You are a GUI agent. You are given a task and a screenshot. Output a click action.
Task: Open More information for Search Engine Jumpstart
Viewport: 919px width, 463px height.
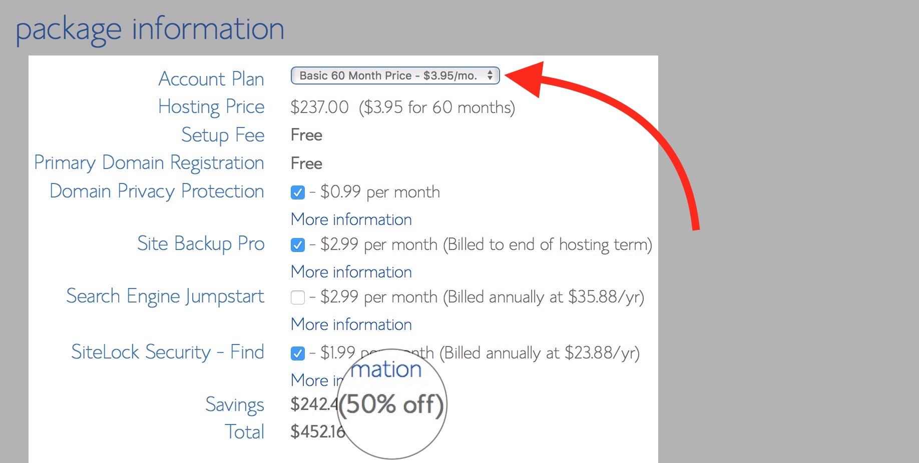pos(351,324)
